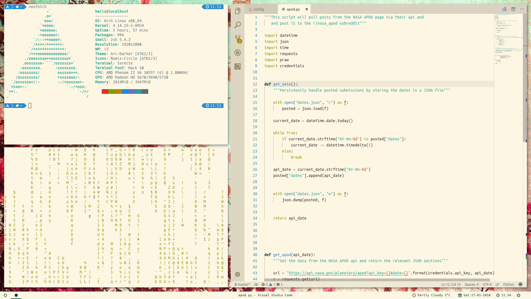
Task: Switch to the first workspace indicator
Action: [x=5, y=295]
